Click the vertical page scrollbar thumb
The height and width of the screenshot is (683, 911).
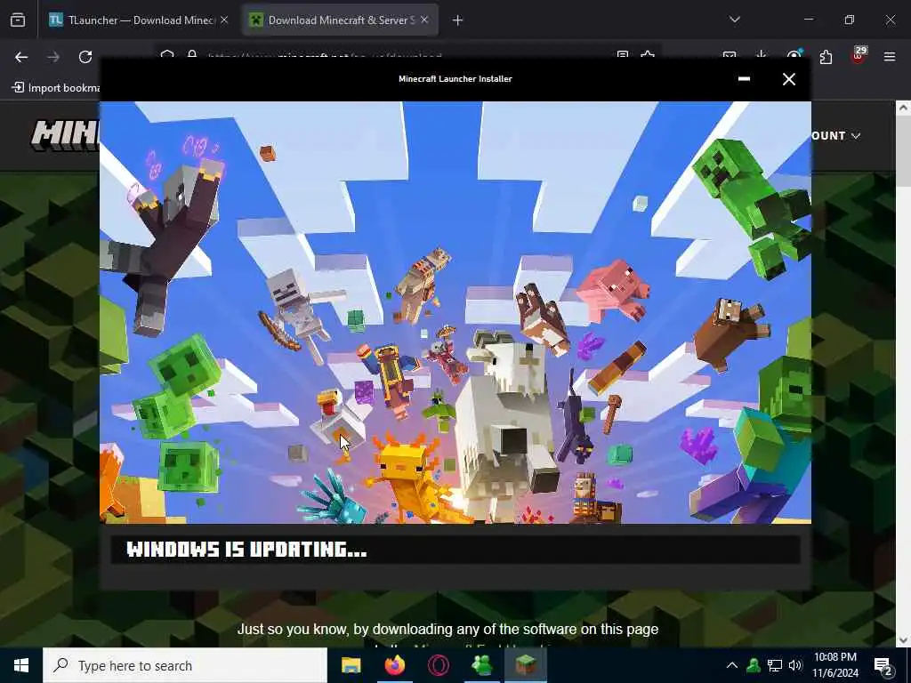tap(903, 151)
